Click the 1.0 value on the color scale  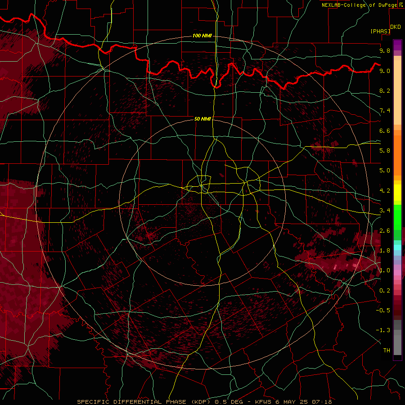(x=385, y=270)
